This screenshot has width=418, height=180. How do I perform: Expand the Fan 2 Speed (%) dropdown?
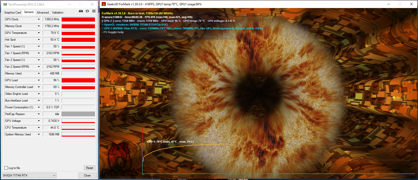point(39,60)
